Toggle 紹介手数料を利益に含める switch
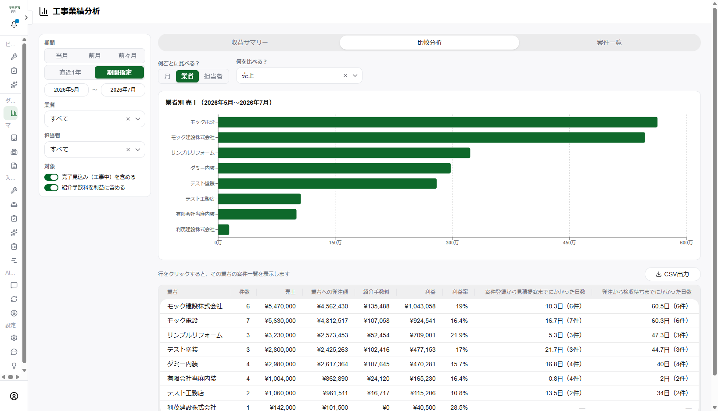Viewport: 718px width, 411px height. coord(51,188)
